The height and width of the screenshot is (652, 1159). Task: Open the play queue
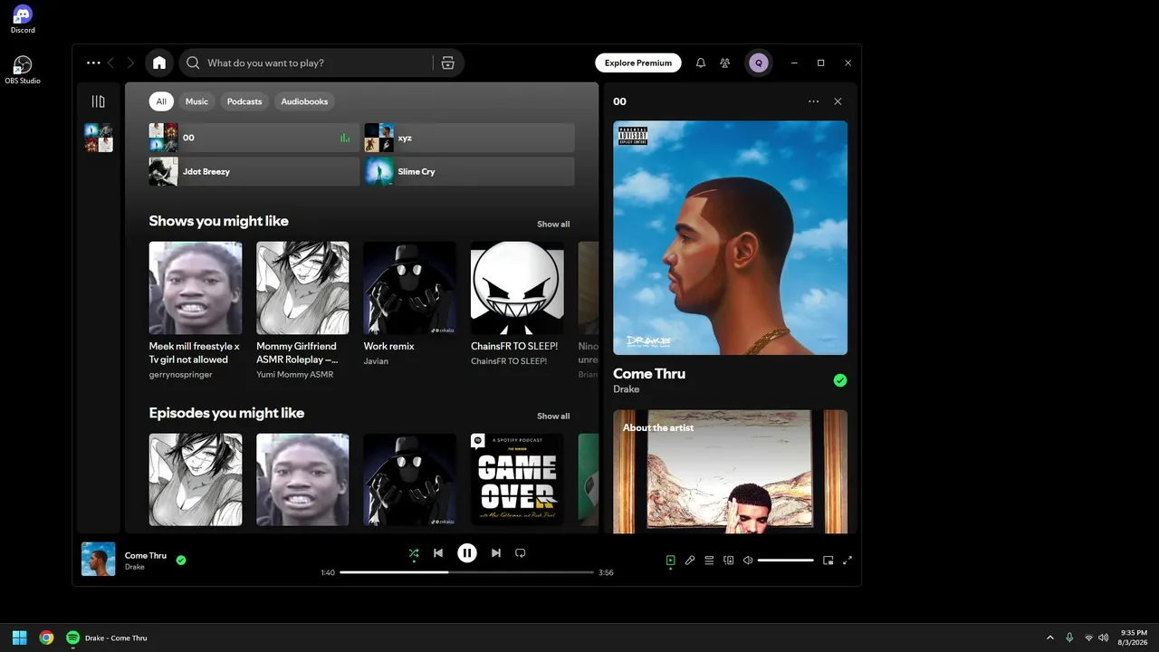(709, 561)
